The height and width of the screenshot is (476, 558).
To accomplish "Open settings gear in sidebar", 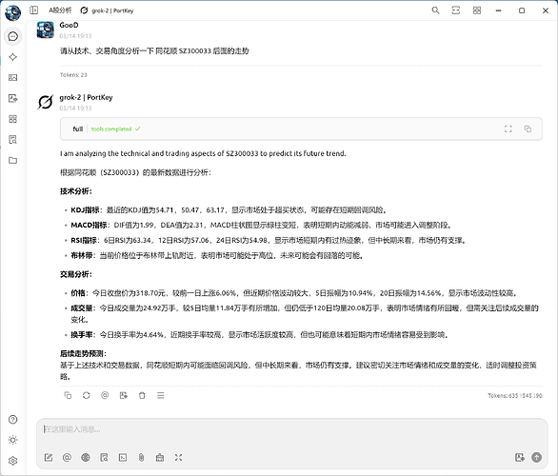I will (12, 461).
